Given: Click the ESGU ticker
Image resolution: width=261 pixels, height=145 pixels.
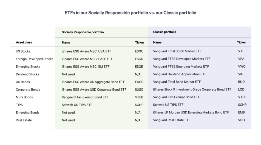Looking at the screenshot, I should pos(139,51).
